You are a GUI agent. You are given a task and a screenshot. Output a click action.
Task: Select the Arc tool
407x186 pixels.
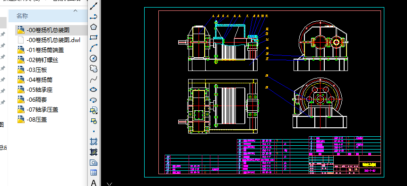coord(94,48)
